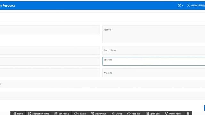
Task: Toggle Debug in developer toolbar
Action: click(x=117, y=113)
